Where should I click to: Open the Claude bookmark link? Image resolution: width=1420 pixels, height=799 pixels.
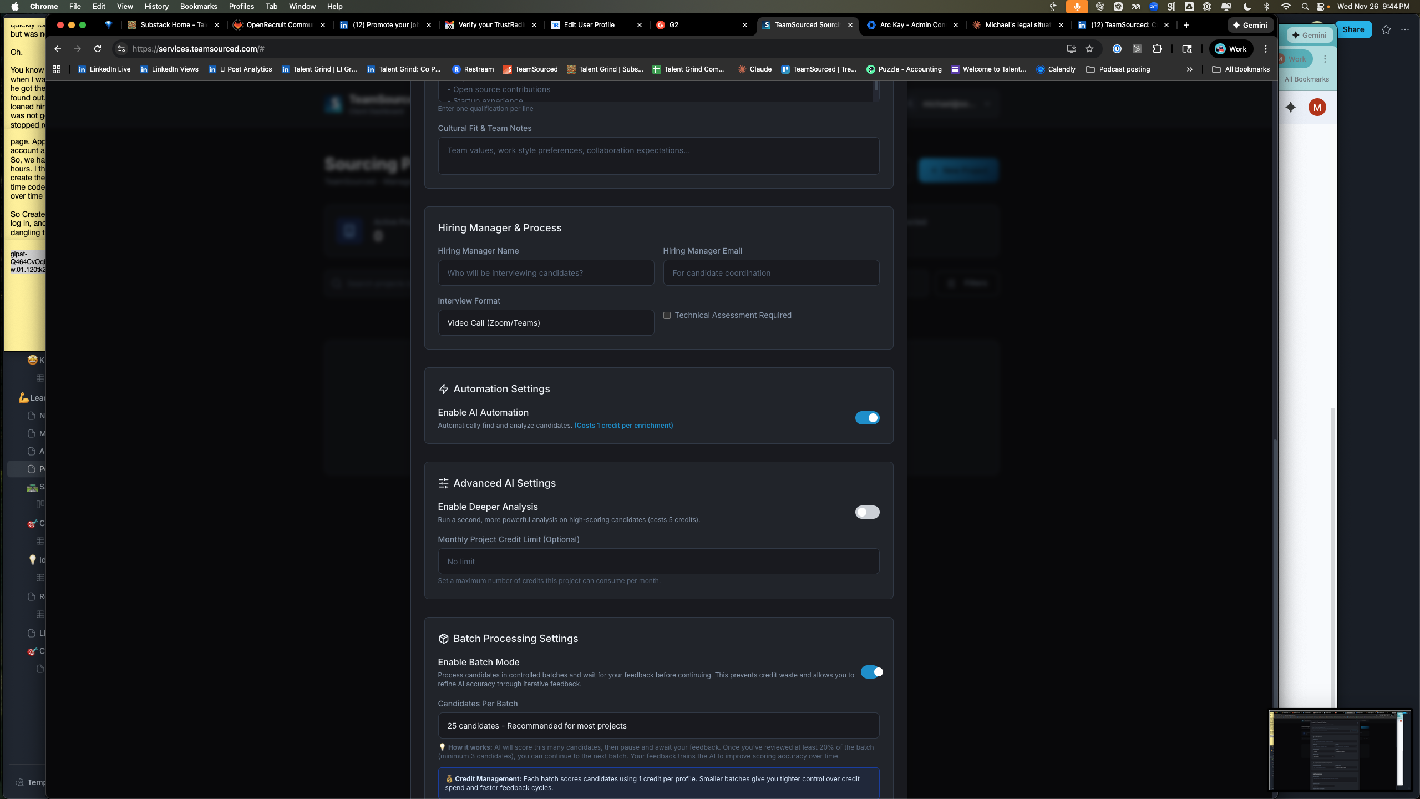click(x=754, y=69)
